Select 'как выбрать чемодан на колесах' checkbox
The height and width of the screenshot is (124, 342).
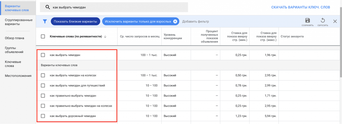[43, 75]
